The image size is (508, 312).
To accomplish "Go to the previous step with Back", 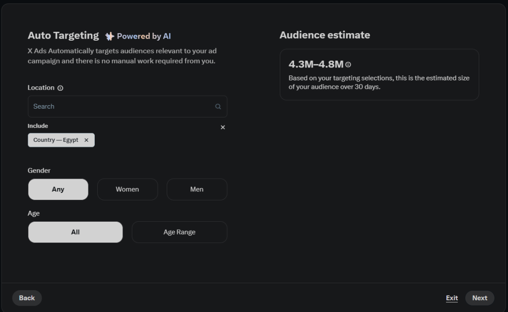I will (27, 298).
